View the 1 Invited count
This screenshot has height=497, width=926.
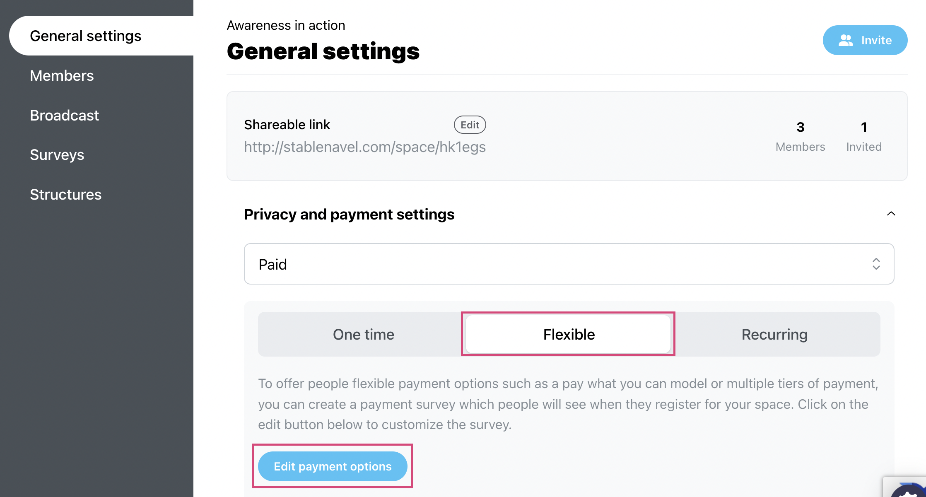pyautogui.click(x=863, y=136)
